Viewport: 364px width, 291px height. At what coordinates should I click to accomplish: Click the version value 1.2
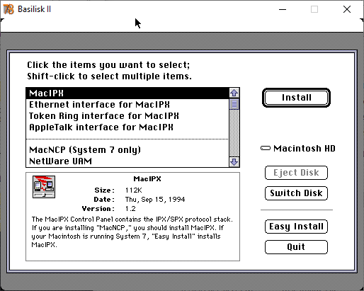pyautogui.click(x=130, y=209)
